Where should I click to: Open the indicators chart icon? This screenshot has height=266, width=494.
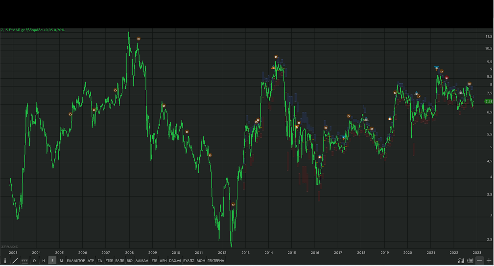(461, 260)
